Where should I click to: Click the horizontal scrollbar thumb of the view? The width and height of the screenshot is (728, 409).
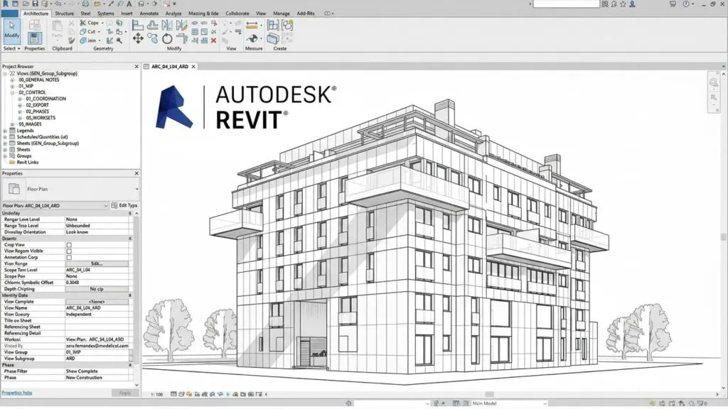coord(489,394)
